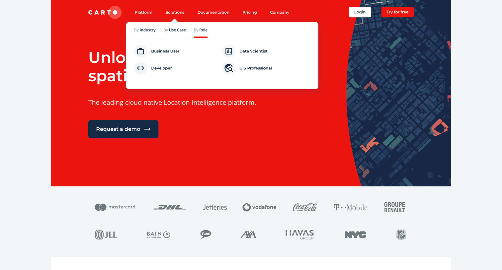The height and width of the screenshot is (270, 502).
Task: Click the CARTO logo
Action: (105, 12)
